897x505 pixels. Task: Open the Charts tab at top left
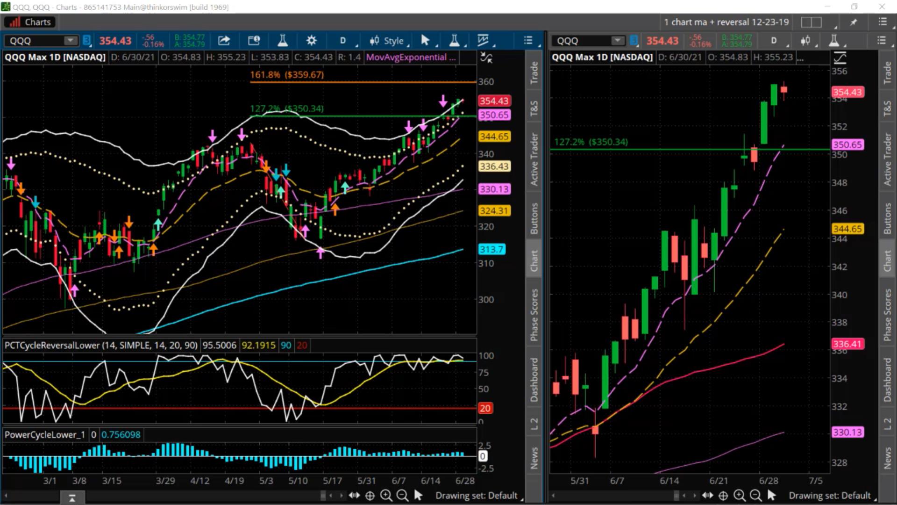click(30, 22)
